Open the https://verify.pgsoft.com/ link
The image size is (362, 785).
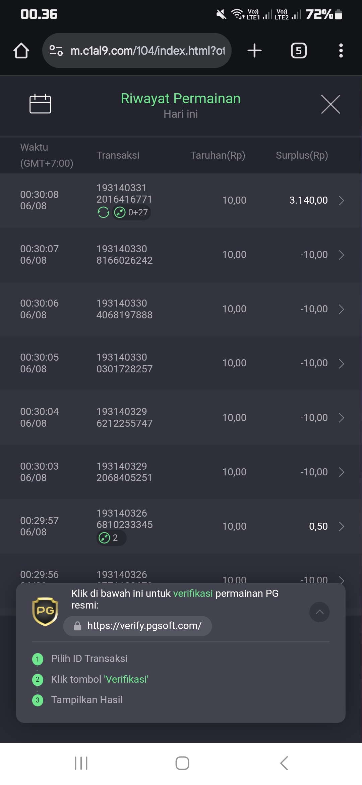[137, 626]
